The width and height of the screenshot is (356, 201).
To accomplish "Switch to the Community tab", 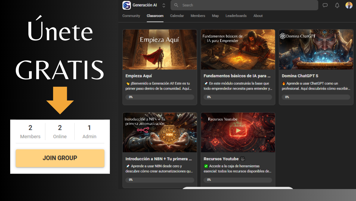I will [131, 16].
